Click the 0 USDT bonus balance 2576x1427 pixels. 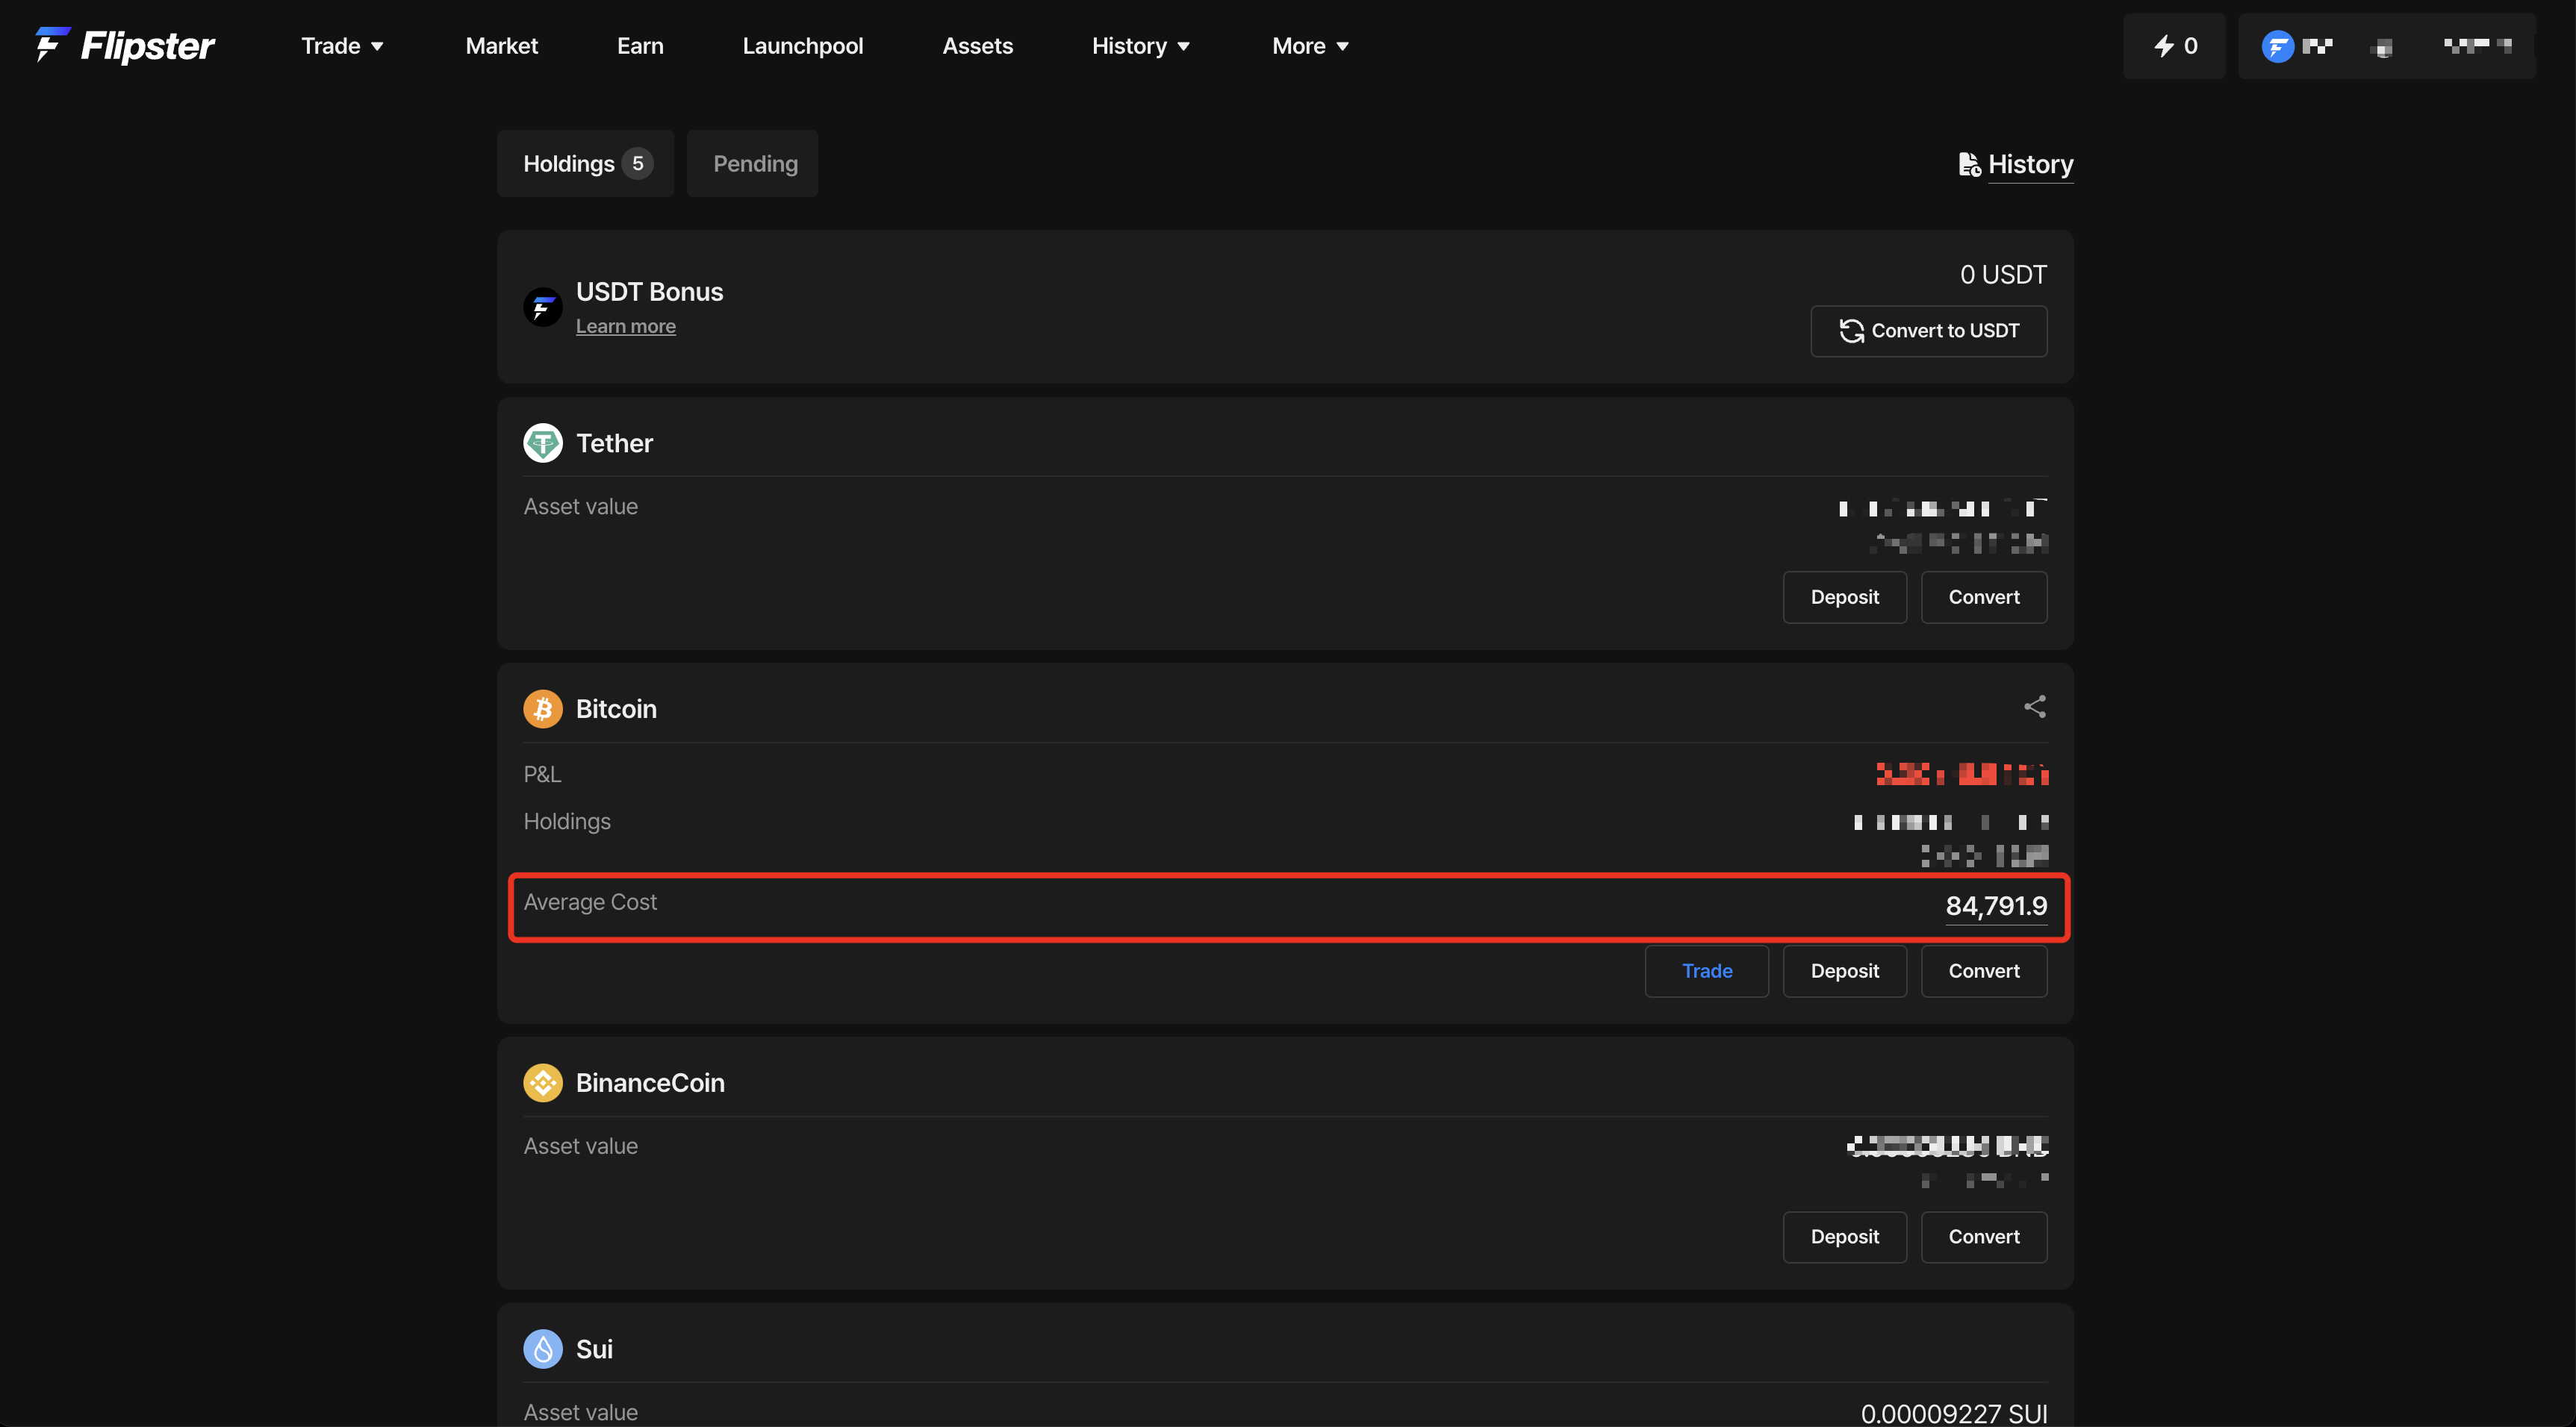2003,275
